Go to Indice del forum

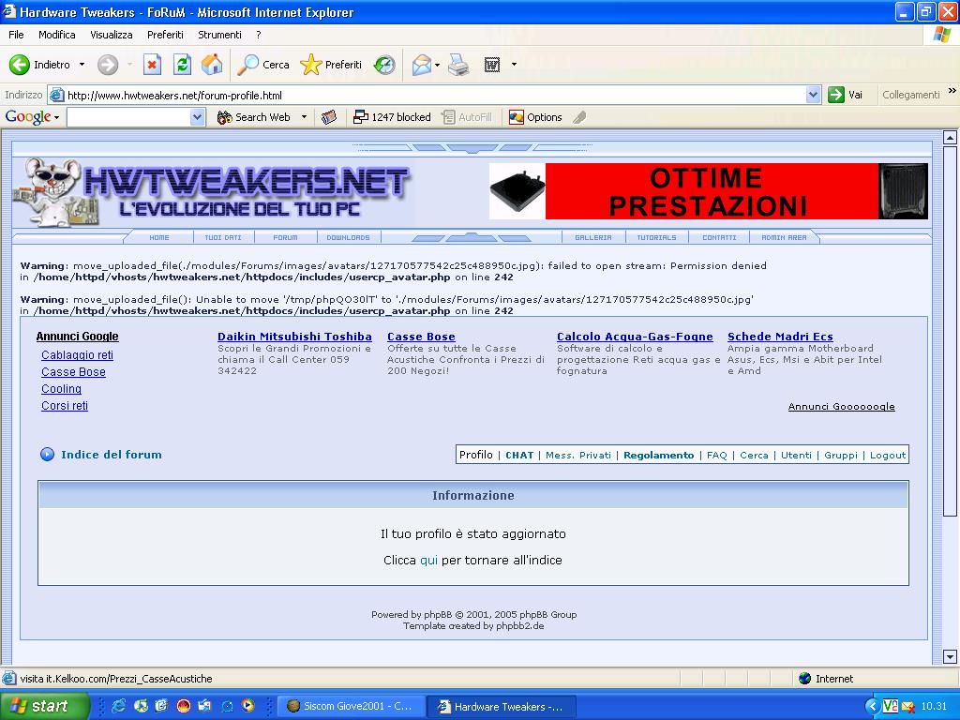(x=112, y=455)
